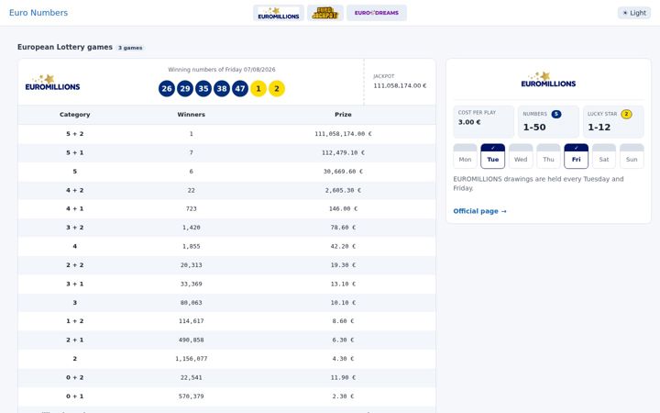
Task: Click prize 30,669.60 €
Action: click(x=343, y=172)
